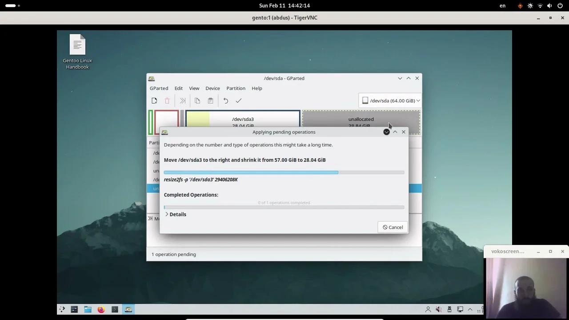
Task: Cancel the running operation
Action: click(x=393, y=227)
